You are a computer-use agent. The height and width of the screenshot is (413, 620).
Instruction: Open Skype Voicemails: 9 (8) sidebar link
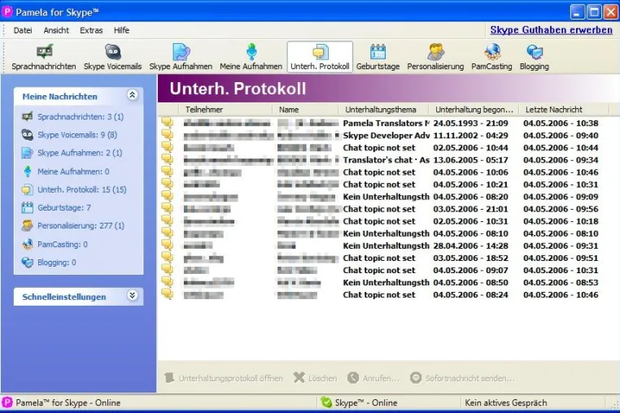[x=77, y=135]
